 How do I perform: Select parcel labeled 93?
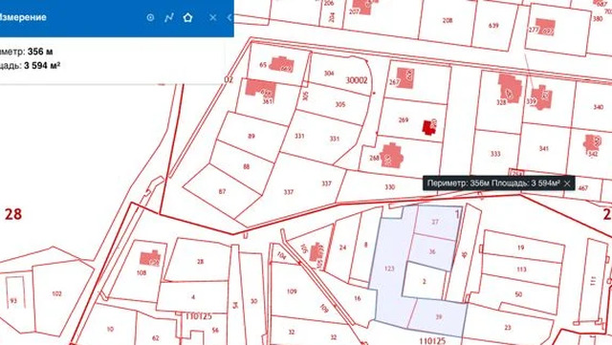(x=13, y=301)
